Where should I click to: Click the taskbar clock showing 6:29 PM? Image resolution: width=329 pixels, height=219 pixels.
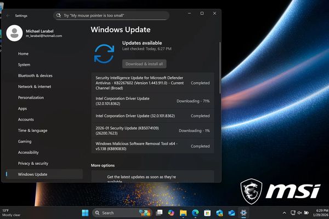[x=321, y=213]
